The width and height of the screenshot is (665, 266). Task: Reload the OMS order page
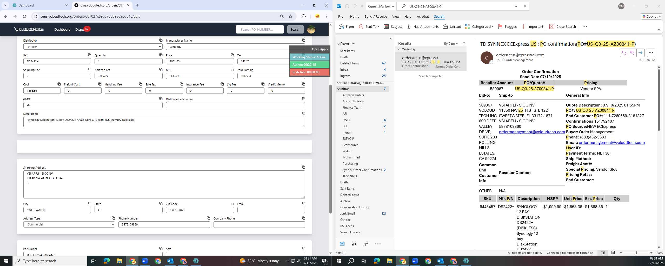[x=24, y=16]
